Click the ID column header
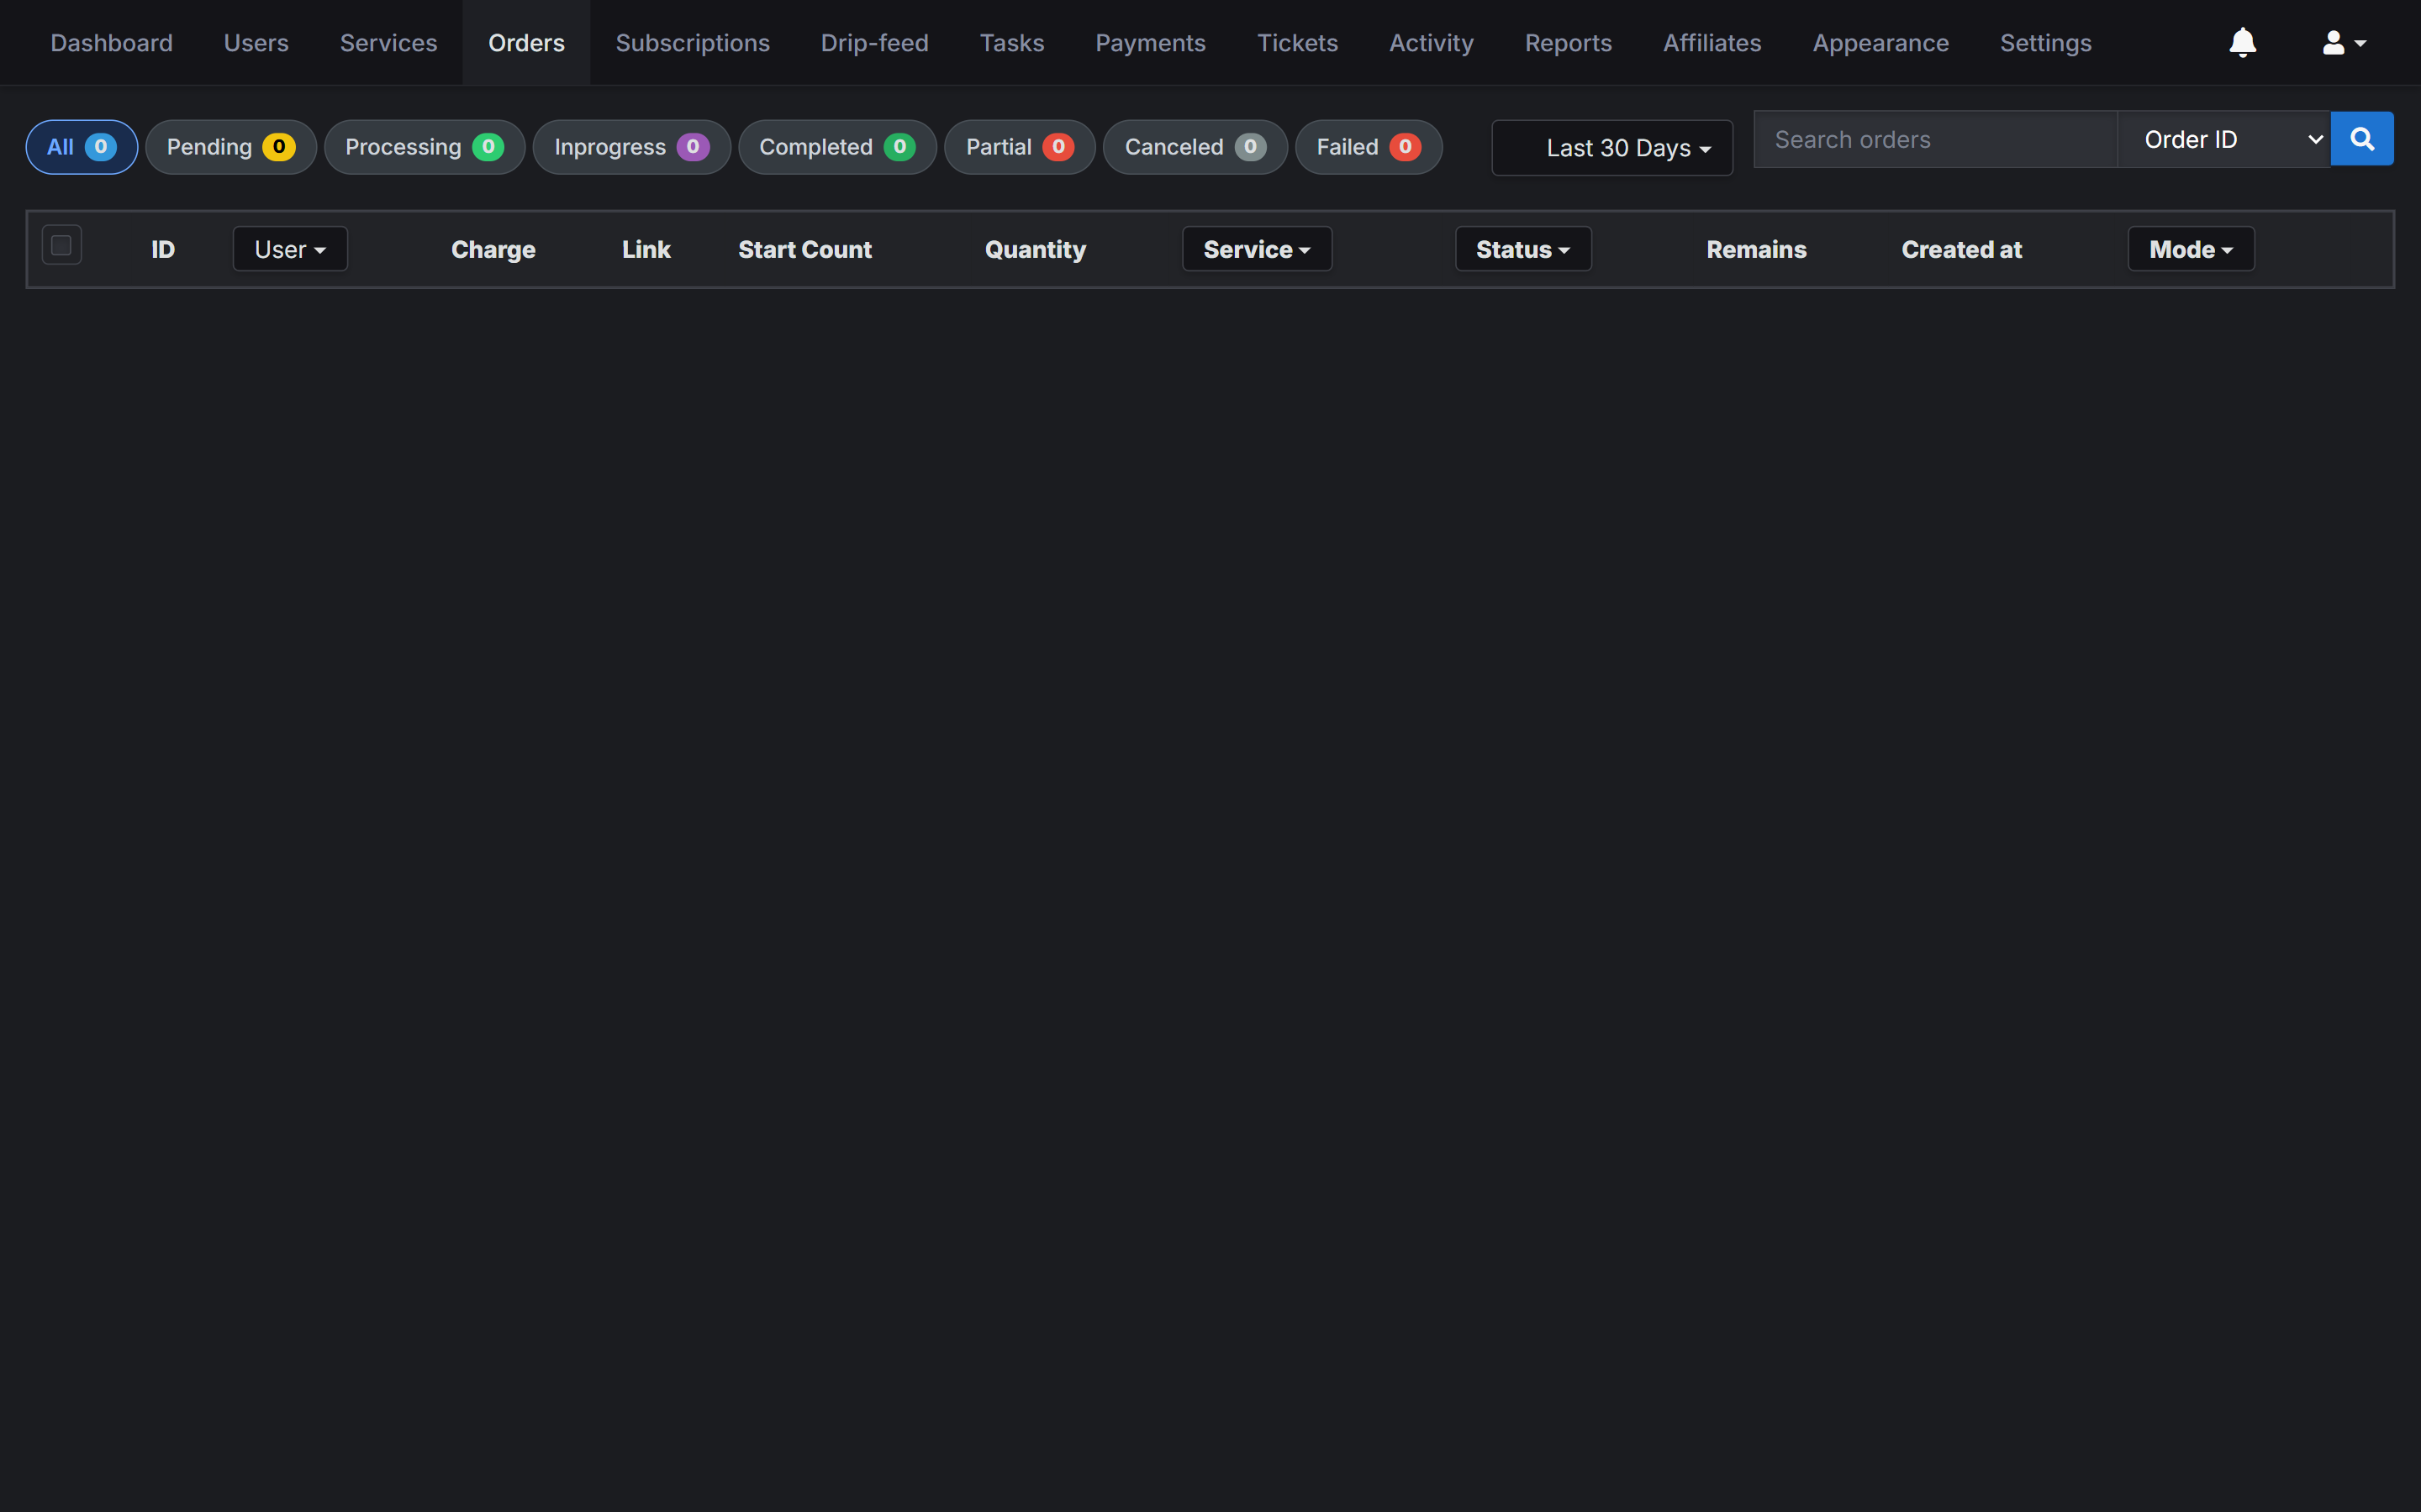This screenshot has width=2421, height=1512. pos(163,249)
